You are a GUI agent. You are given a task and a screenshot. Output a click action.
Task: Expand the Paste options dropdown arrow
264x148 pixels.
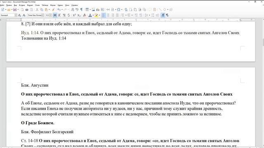(x=49, y=10)
